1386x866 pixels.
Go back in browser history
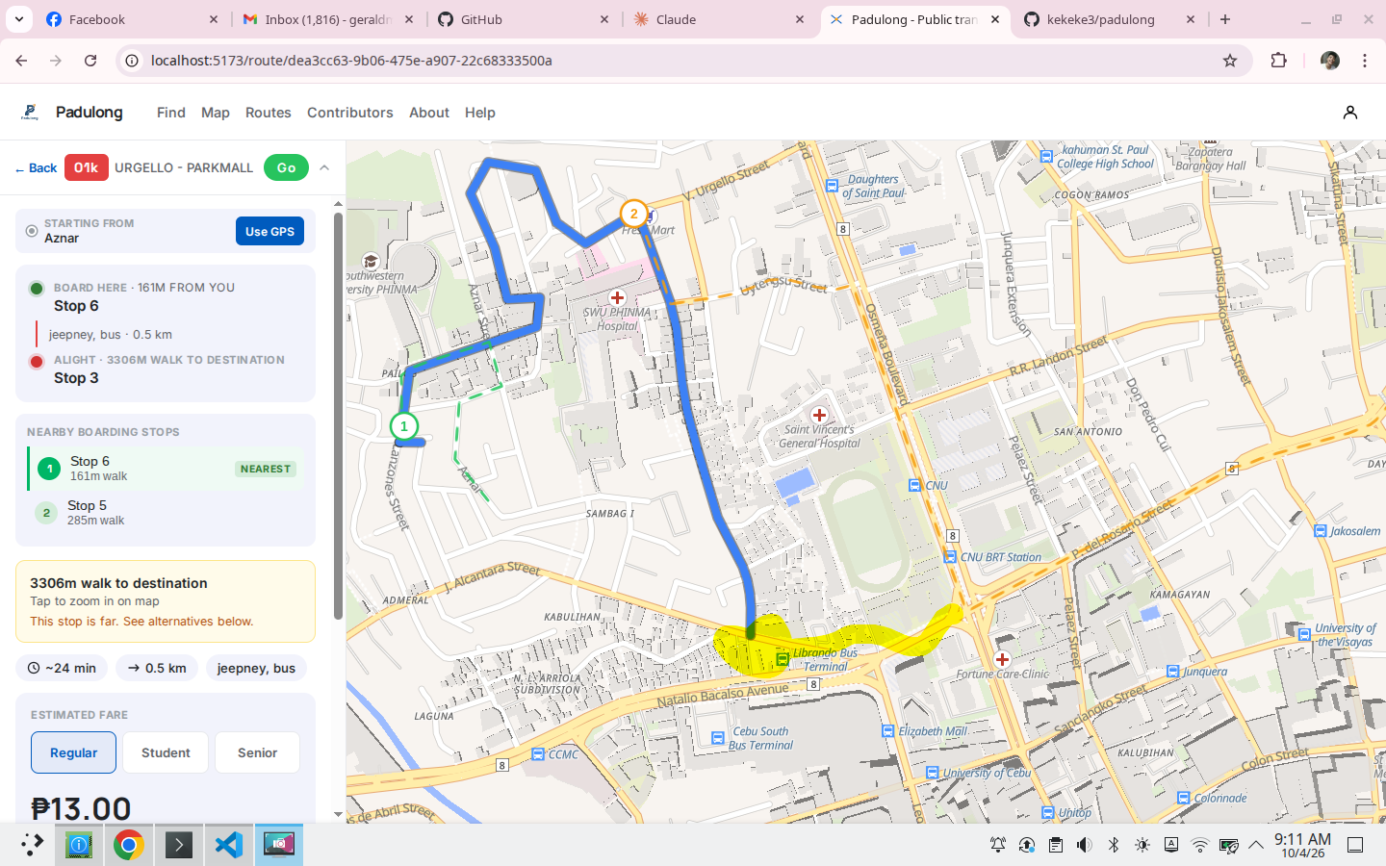21,61
